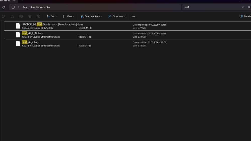Click 'Type: BSP File' in surf_ski_2.bsp row

click(84, 46)
